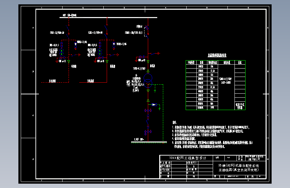The height and width of the screenshot is (188, 290).
Task: Click the title text "10kV配网工程典型设计"
Action: [x=188, y=158]
